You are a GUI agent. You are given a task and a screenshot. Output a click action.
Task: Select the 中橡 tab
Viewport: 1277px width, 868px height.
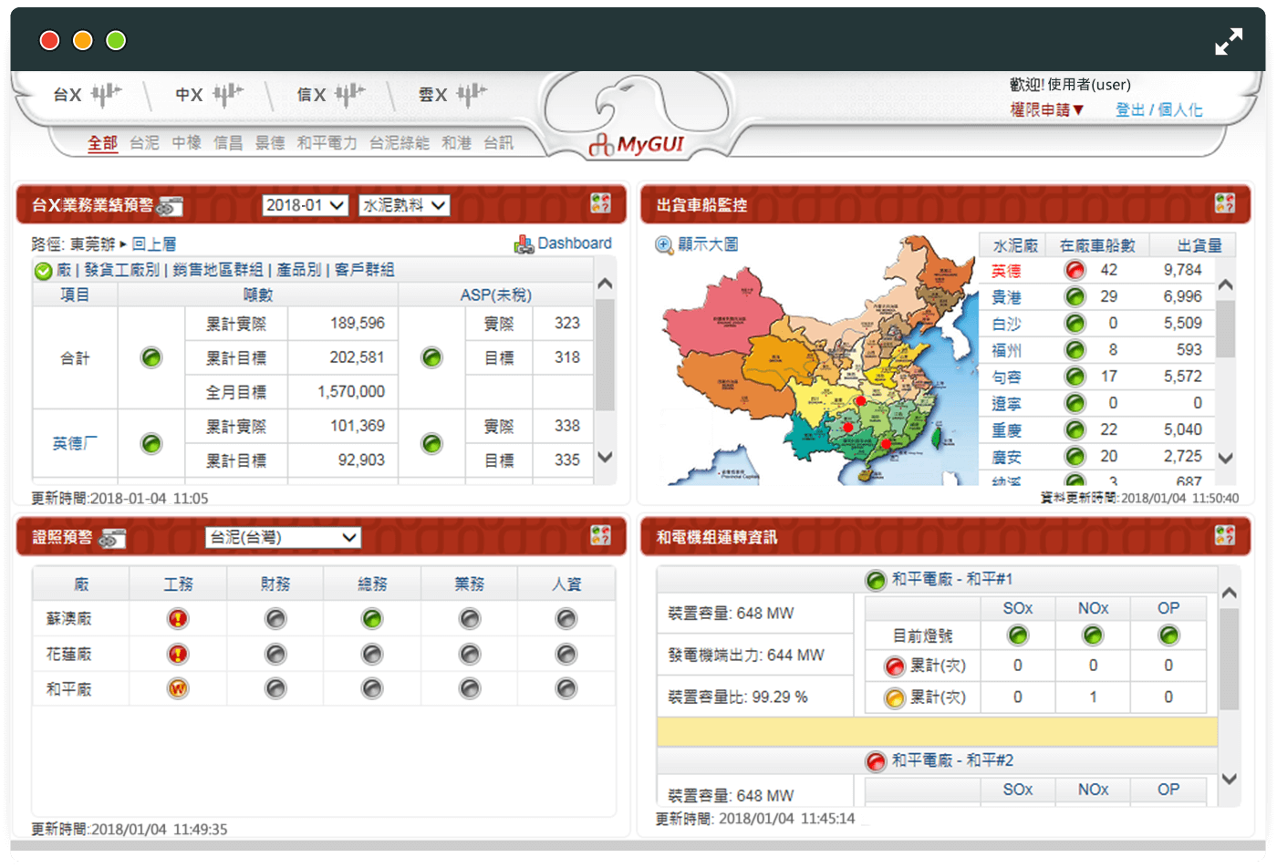point(186,143)
